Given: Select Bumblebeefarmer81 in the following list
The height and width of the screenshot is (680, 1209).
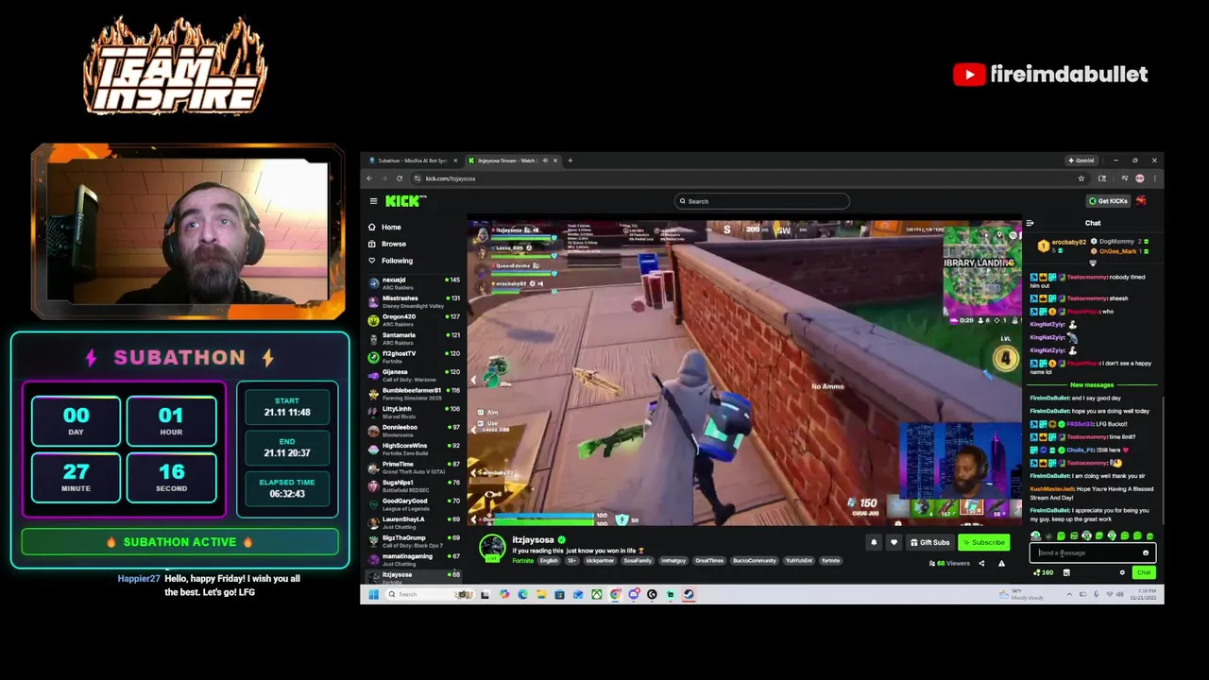Looking at the screenshot, I should pos(415,392).
